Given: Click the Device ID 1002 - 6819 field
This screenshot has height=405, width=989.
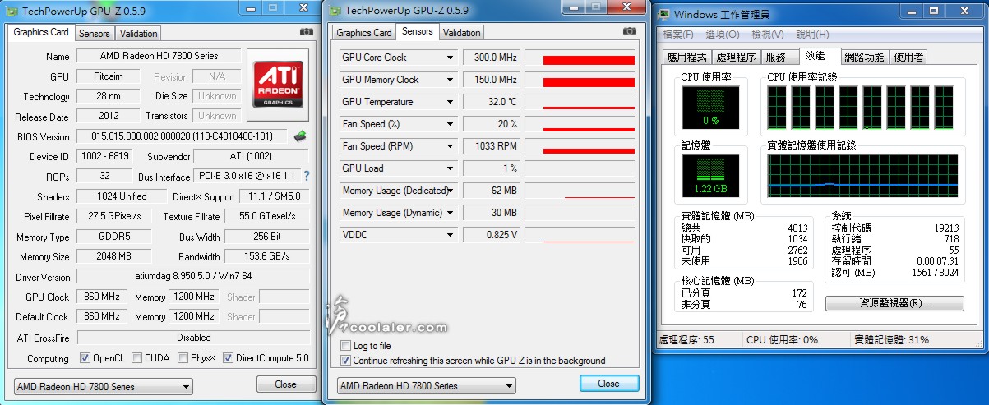Looking at the screenshot, I should click(x=105, y=156).
